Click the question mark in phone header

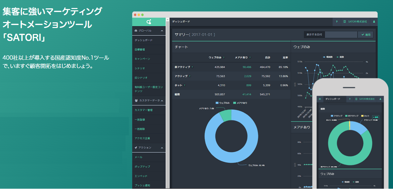pyautogui.click(x=350, y=99)
